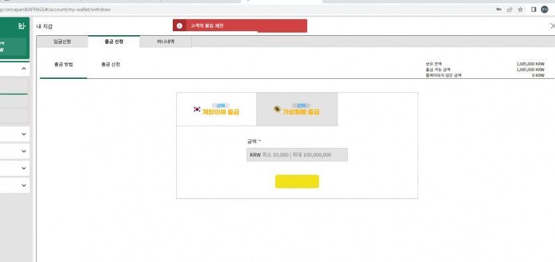Click the info icon on red alert

click(x=179, y=26)
